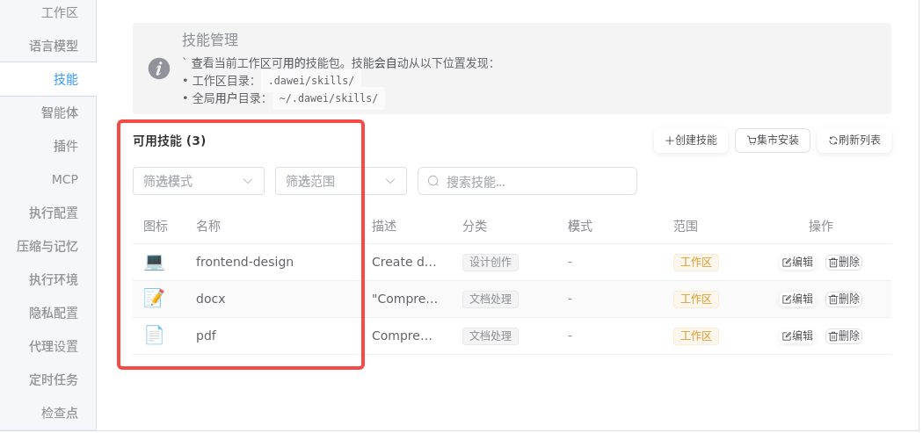Edit the frontend-design skill
Screen dimensions: 923x433
coord(797,262)
